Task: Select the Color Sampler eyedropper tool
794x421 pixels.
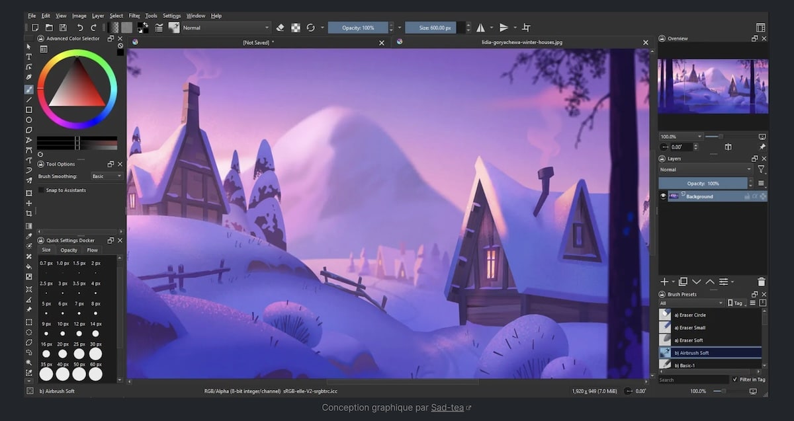Action: tap(29, 236)
